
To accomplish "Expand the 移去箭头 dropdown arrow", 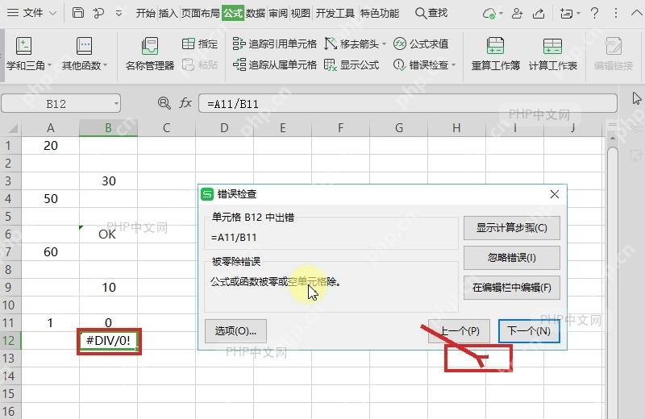I will [x=385, y=44].
